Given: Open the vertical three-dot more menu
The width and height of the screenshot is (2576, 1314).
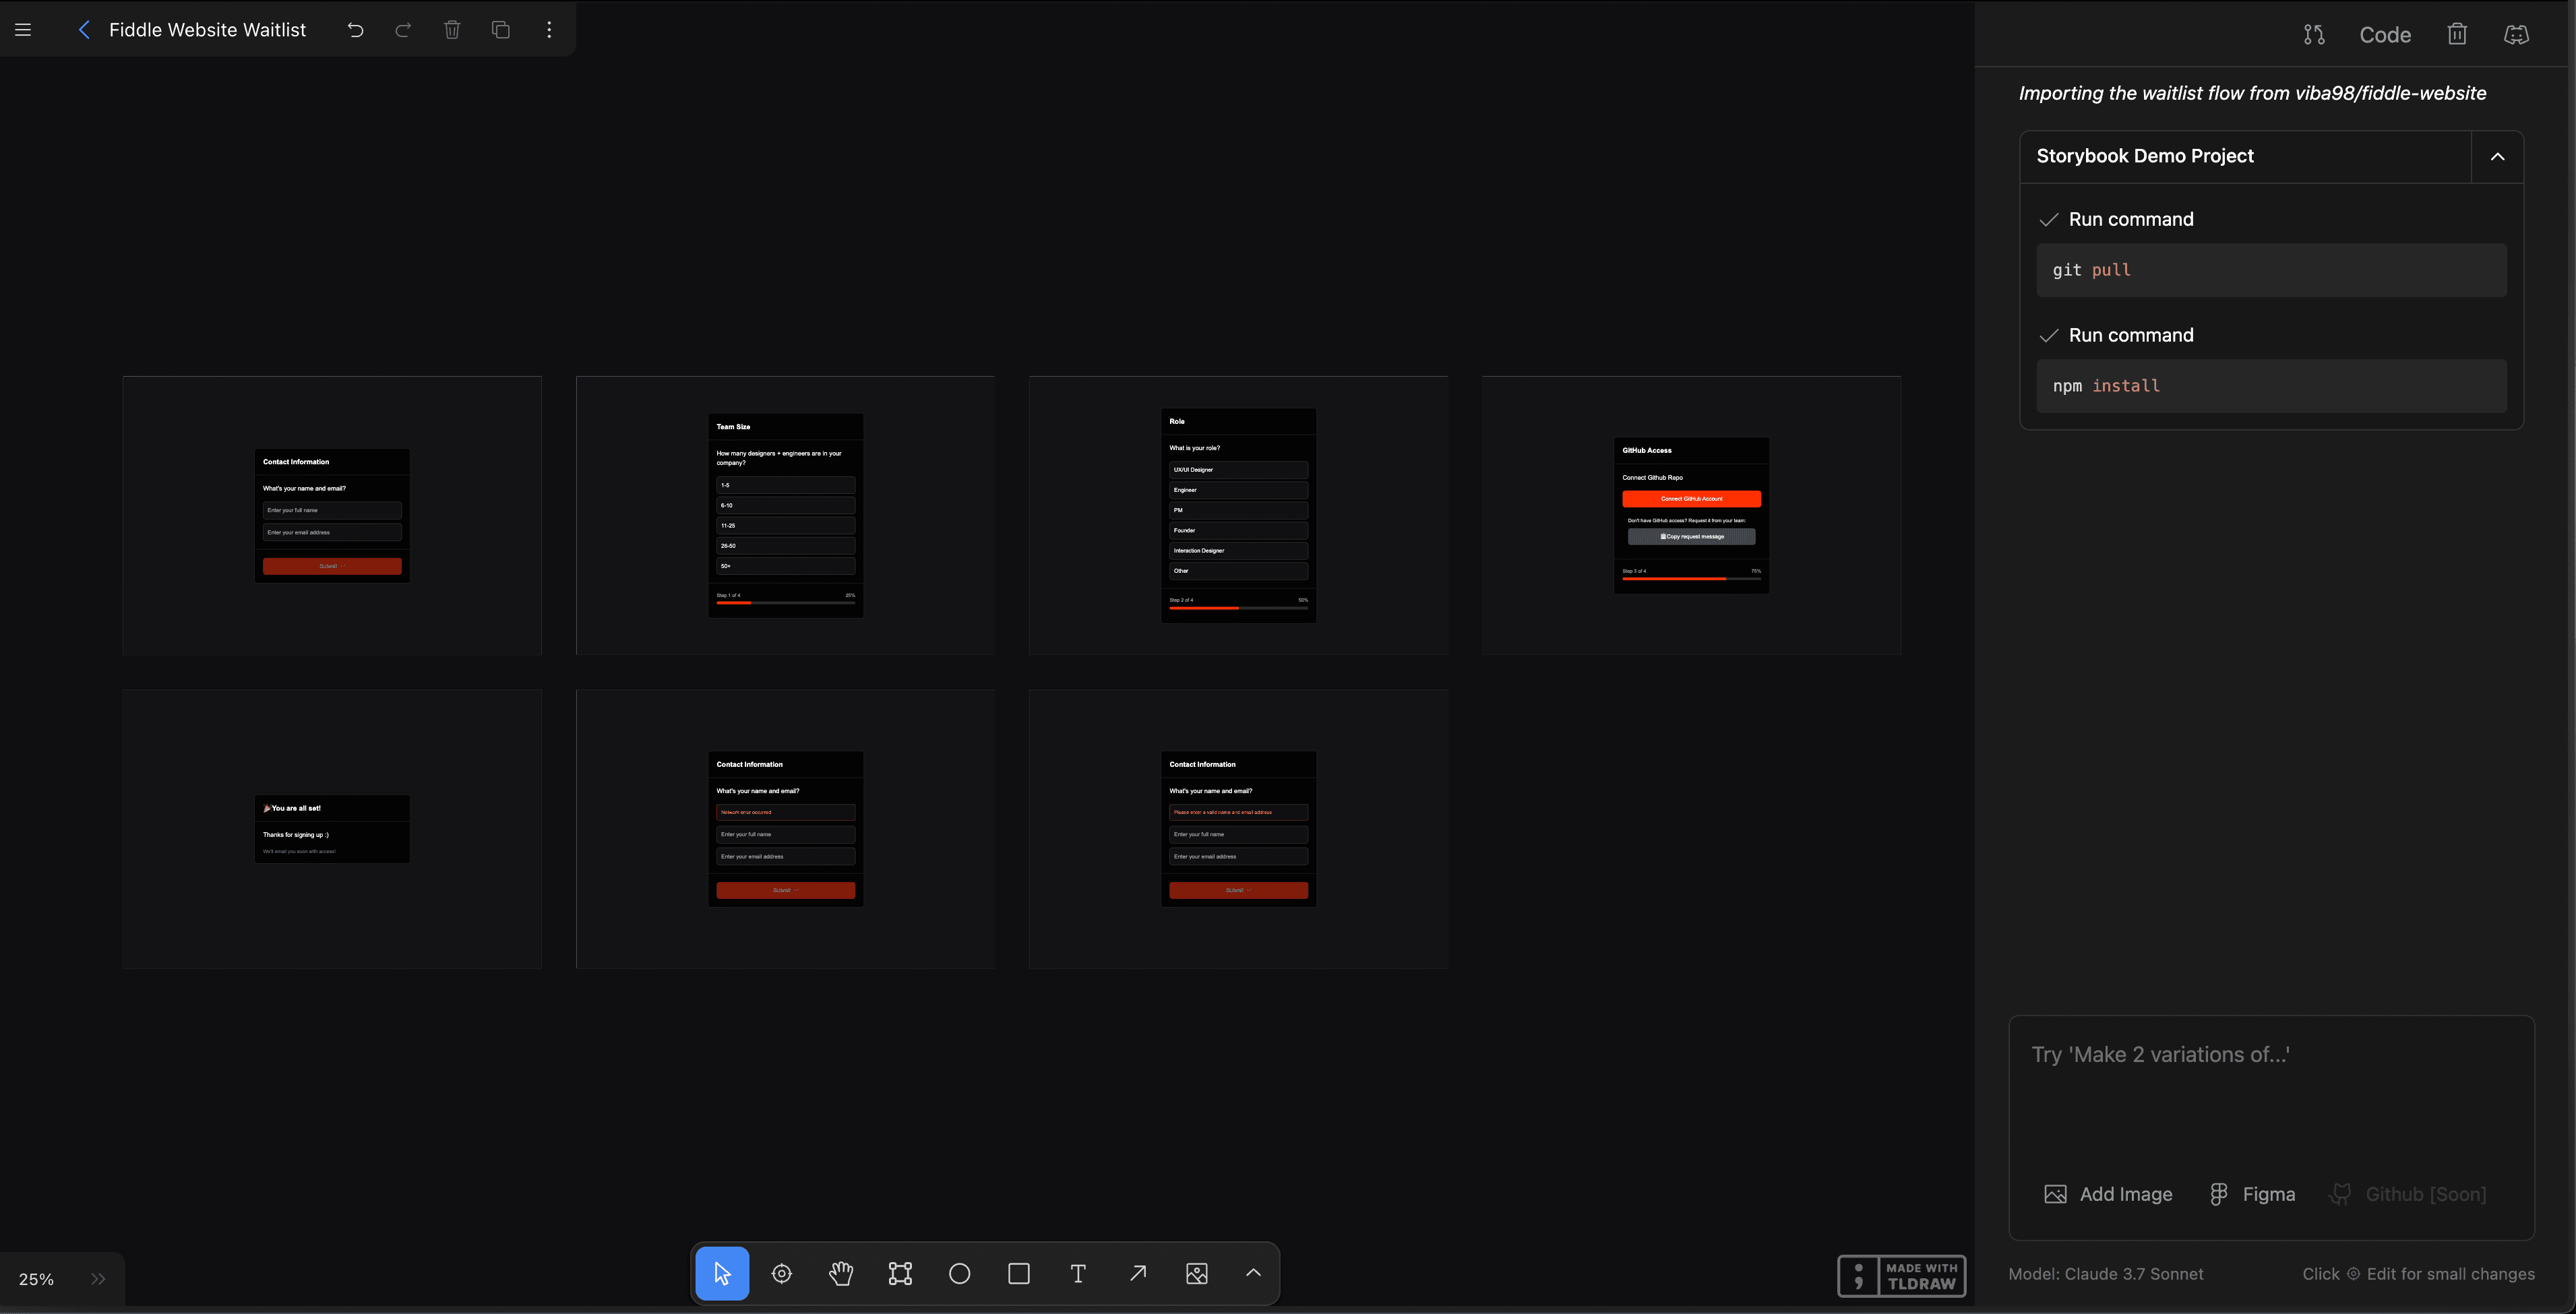Looking at the screenshot, I should (x=549, y=30).
